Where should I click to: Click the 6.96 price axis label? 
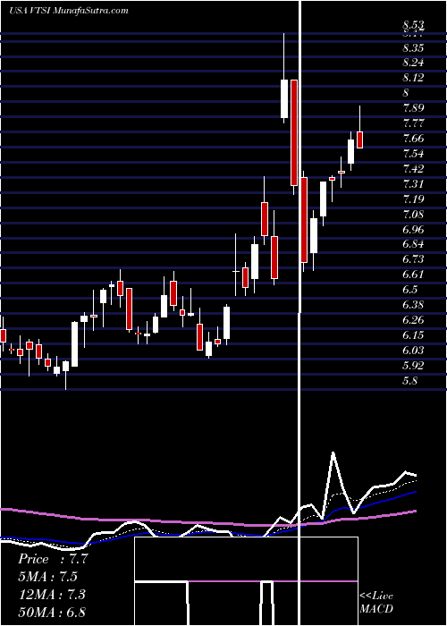[413, 230]
